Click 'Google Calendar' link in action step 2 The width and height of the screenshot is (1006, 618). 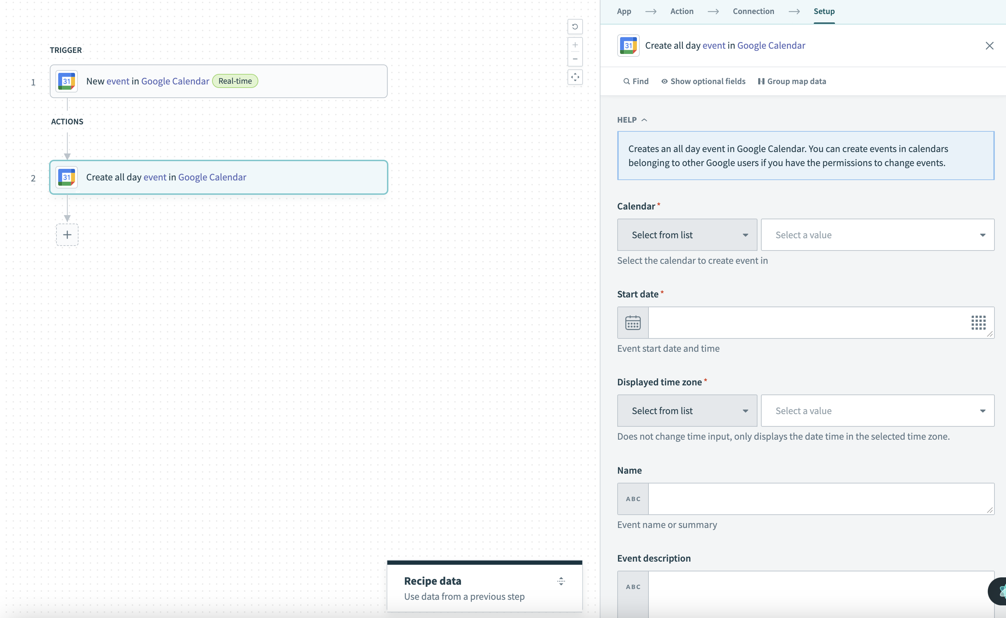(212, 177)
